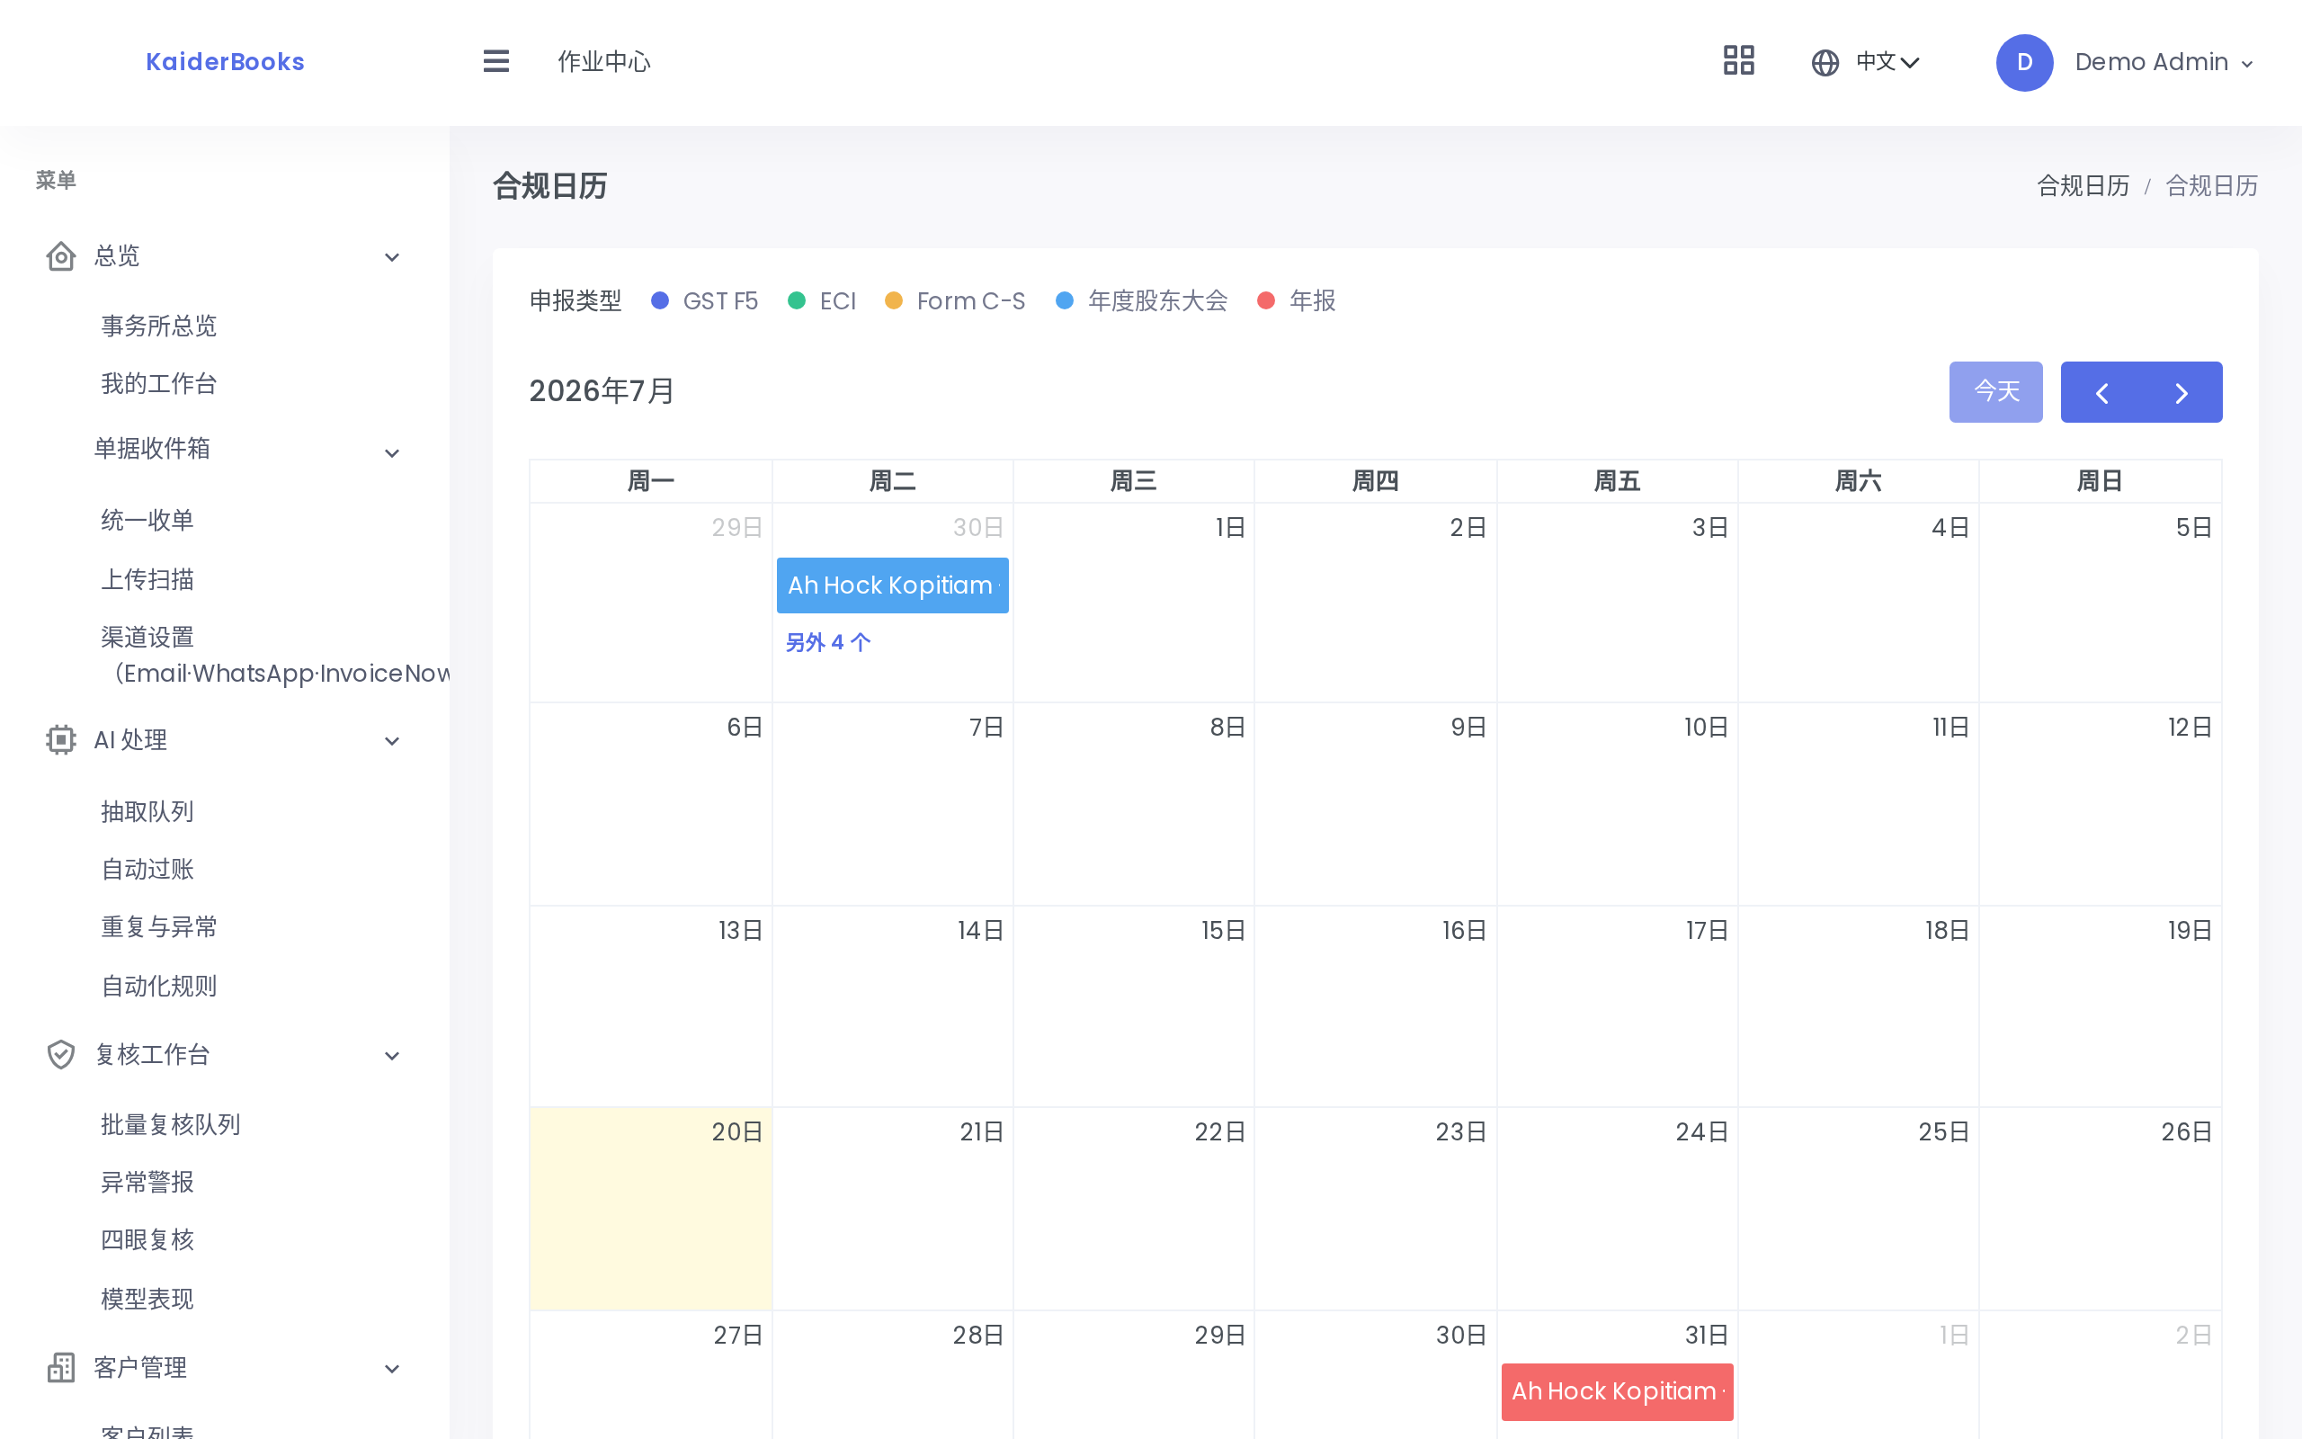Open red Ah Hock Kopitiam event on 31日

(x=1617, y=1391)
